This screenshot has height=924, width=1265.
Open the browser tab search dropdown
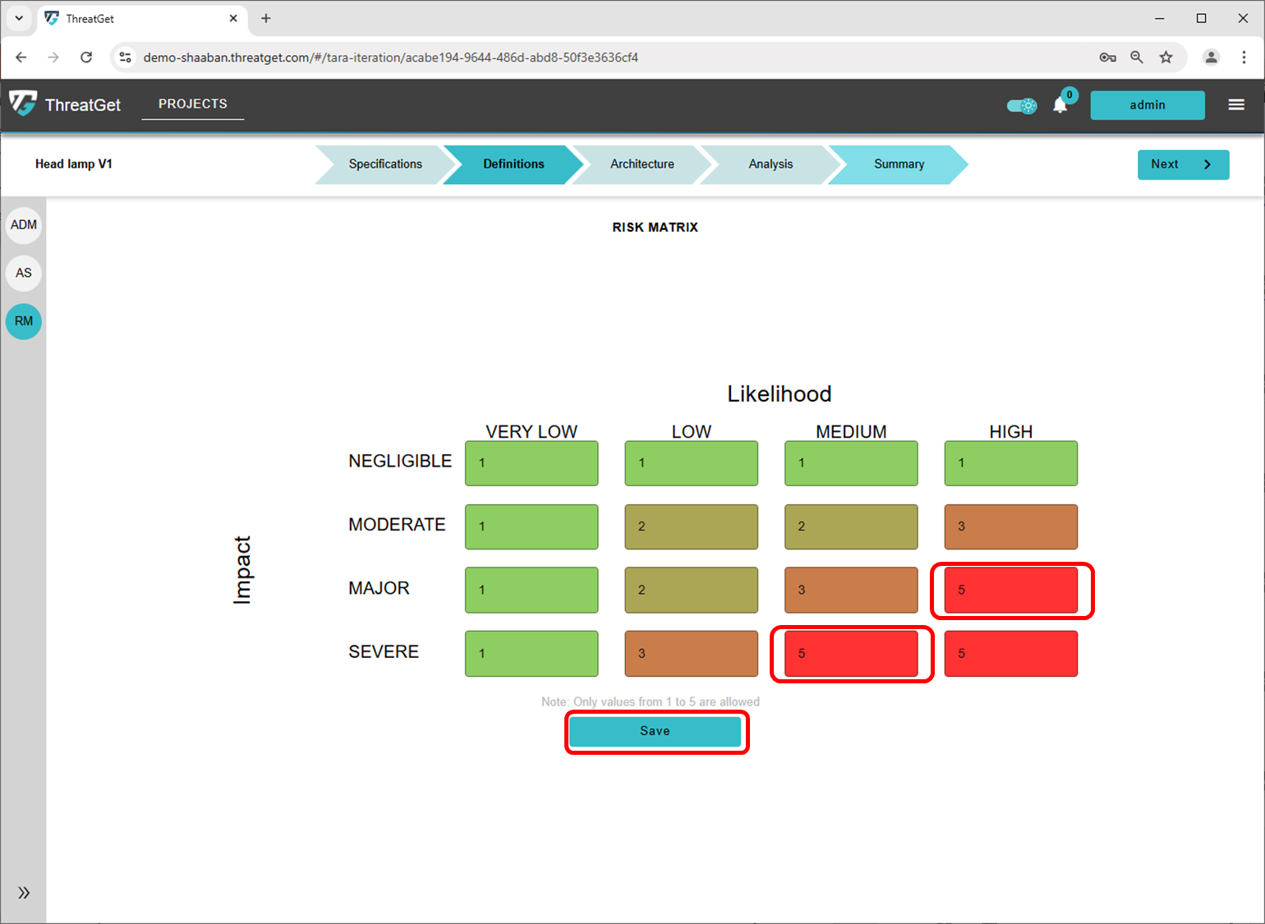[x=18, y=18]
